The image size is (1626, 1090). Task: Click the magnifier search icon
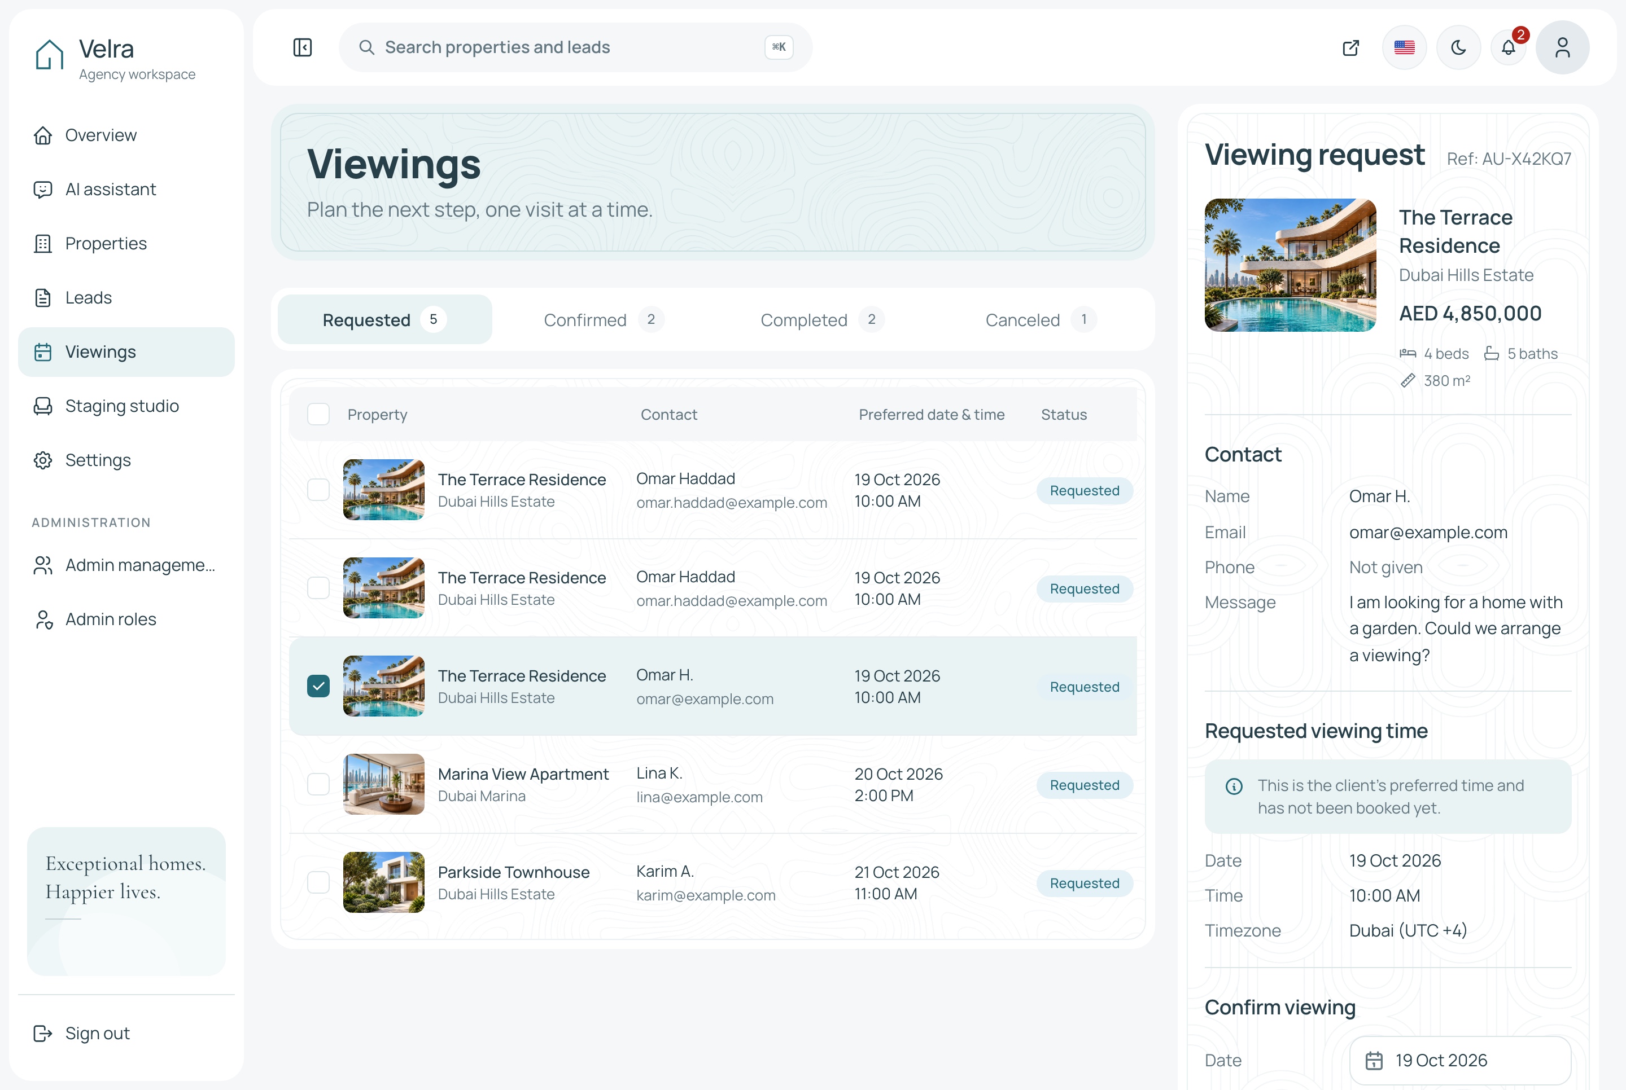(x=366, y=47)
